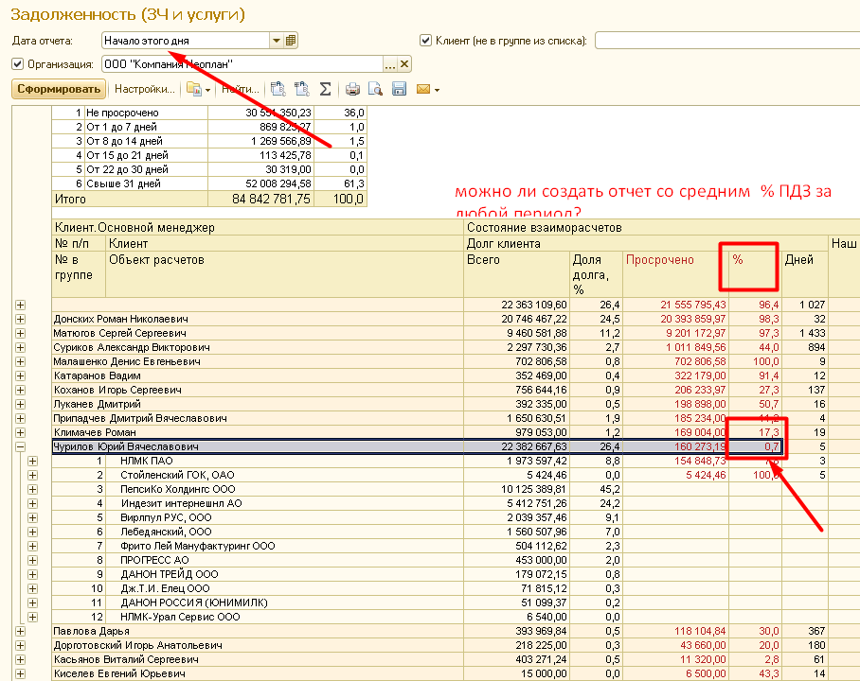Click the calendar picker icon next to date
Viewport: 860px width, 681px height.
pyautogui.click(x=291, y=40)
